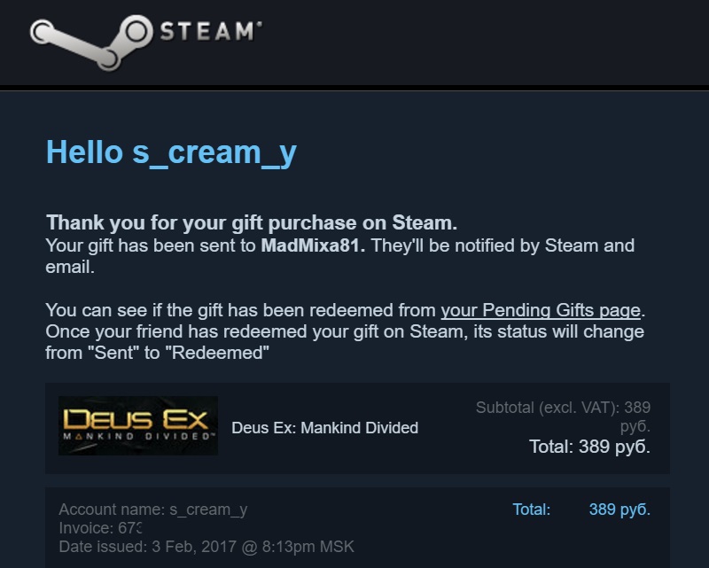Open your Pending Gifts page link

541,311
